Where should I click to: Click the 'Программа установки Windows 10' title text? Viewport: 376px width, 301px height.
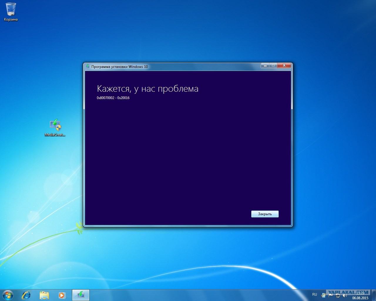(x=120, y=67)
